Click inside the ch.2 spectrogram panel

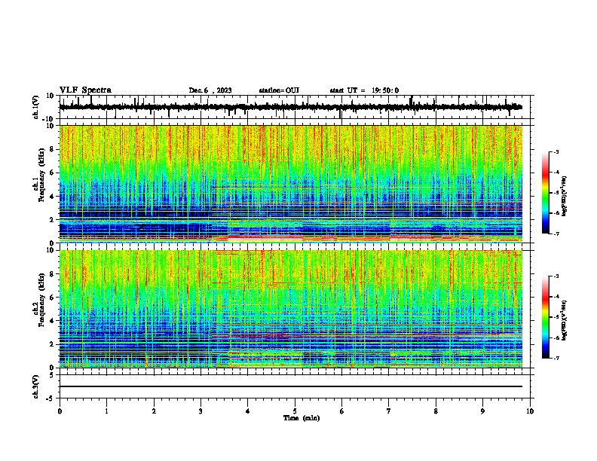click(291, 309)
